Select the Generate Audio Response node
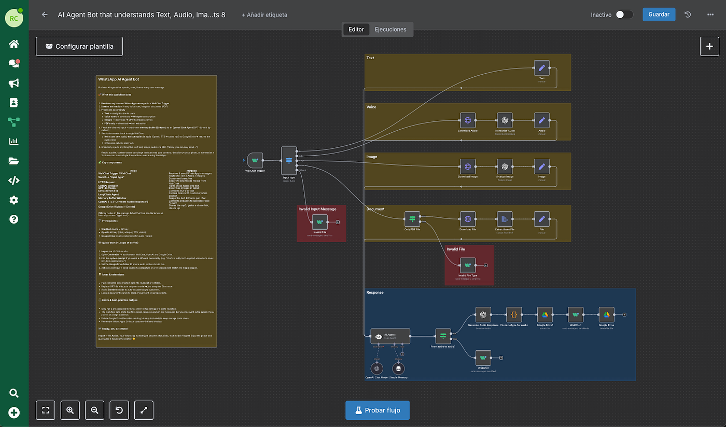This screenshot has width=726, height=427. tap(483, 314)
